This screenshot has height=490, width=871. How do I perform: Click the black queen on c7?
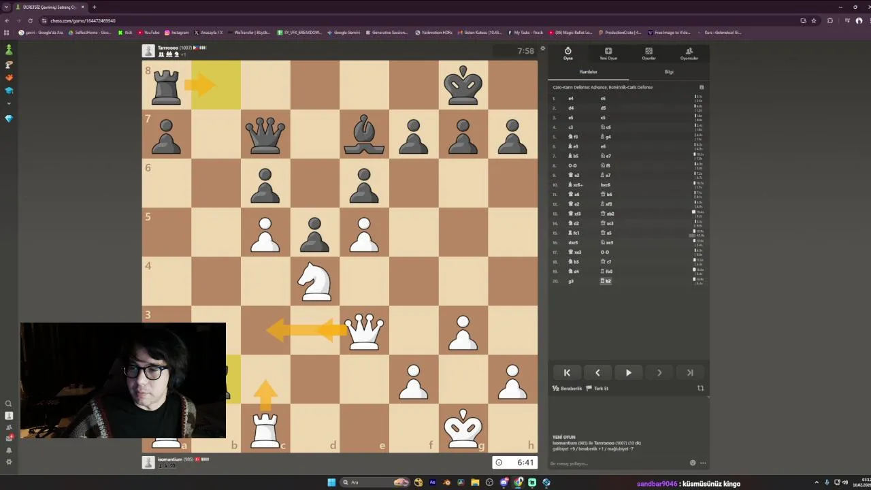coord(265,134)
